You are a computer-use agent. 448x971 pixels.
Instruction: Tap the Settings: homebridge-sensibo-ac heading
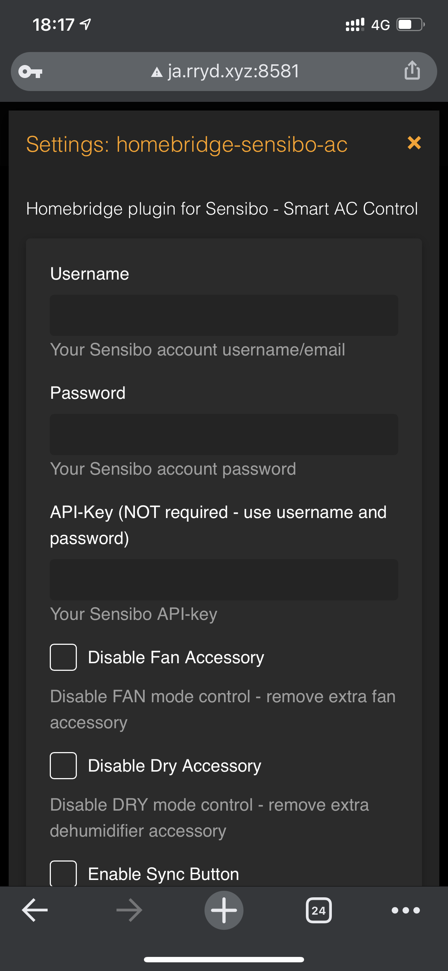pos(186,144)
